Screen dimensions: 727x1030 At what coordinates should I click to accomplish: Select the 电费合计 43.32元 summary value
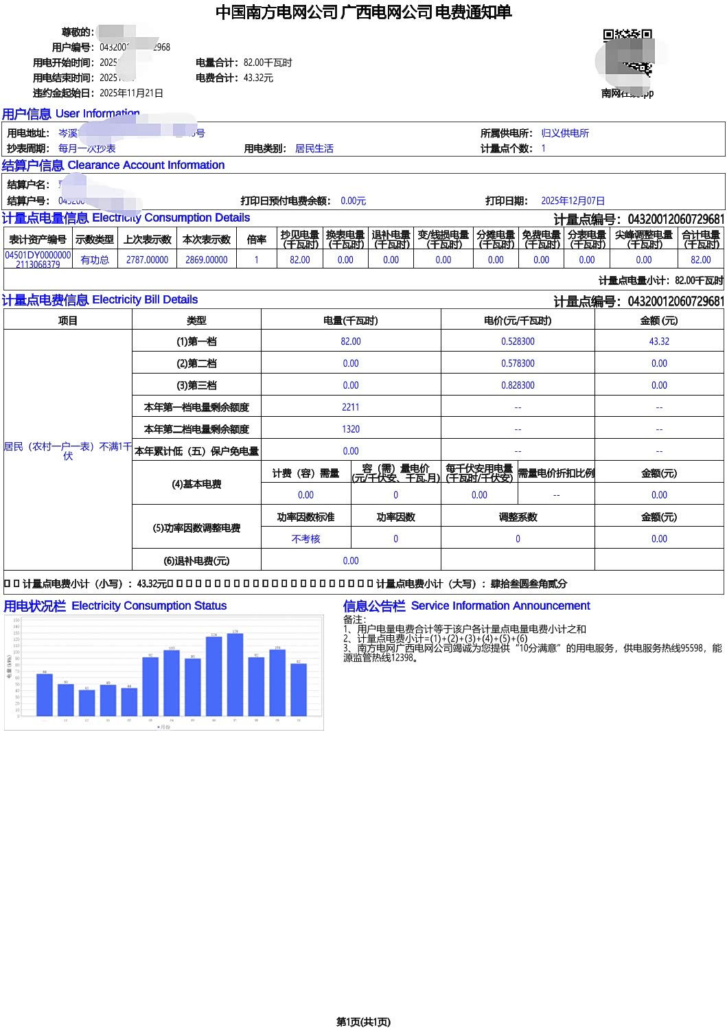click(234, 78)
